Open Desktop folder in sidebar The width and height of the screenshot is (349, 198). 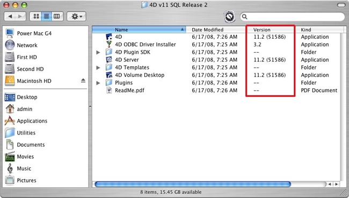(x=27, y=97)
